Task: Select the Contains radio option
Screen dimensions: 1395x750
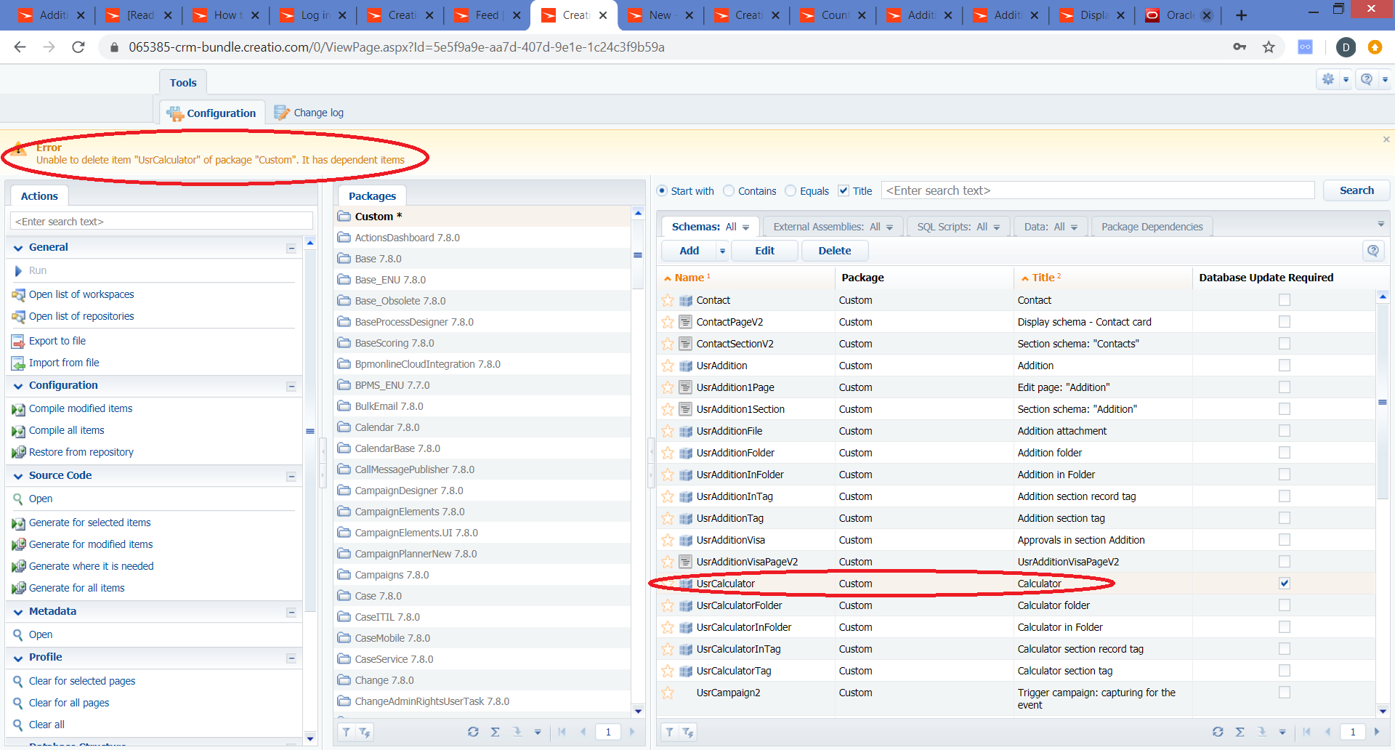Action: coord(729,191)
